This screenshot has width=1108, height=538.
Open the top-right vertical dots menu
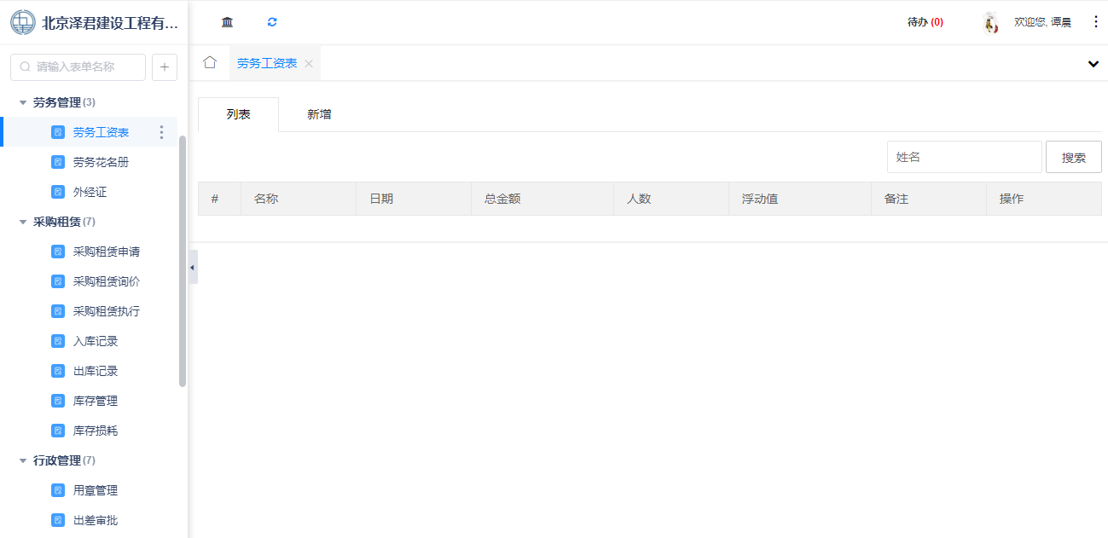coord(1096,22)
